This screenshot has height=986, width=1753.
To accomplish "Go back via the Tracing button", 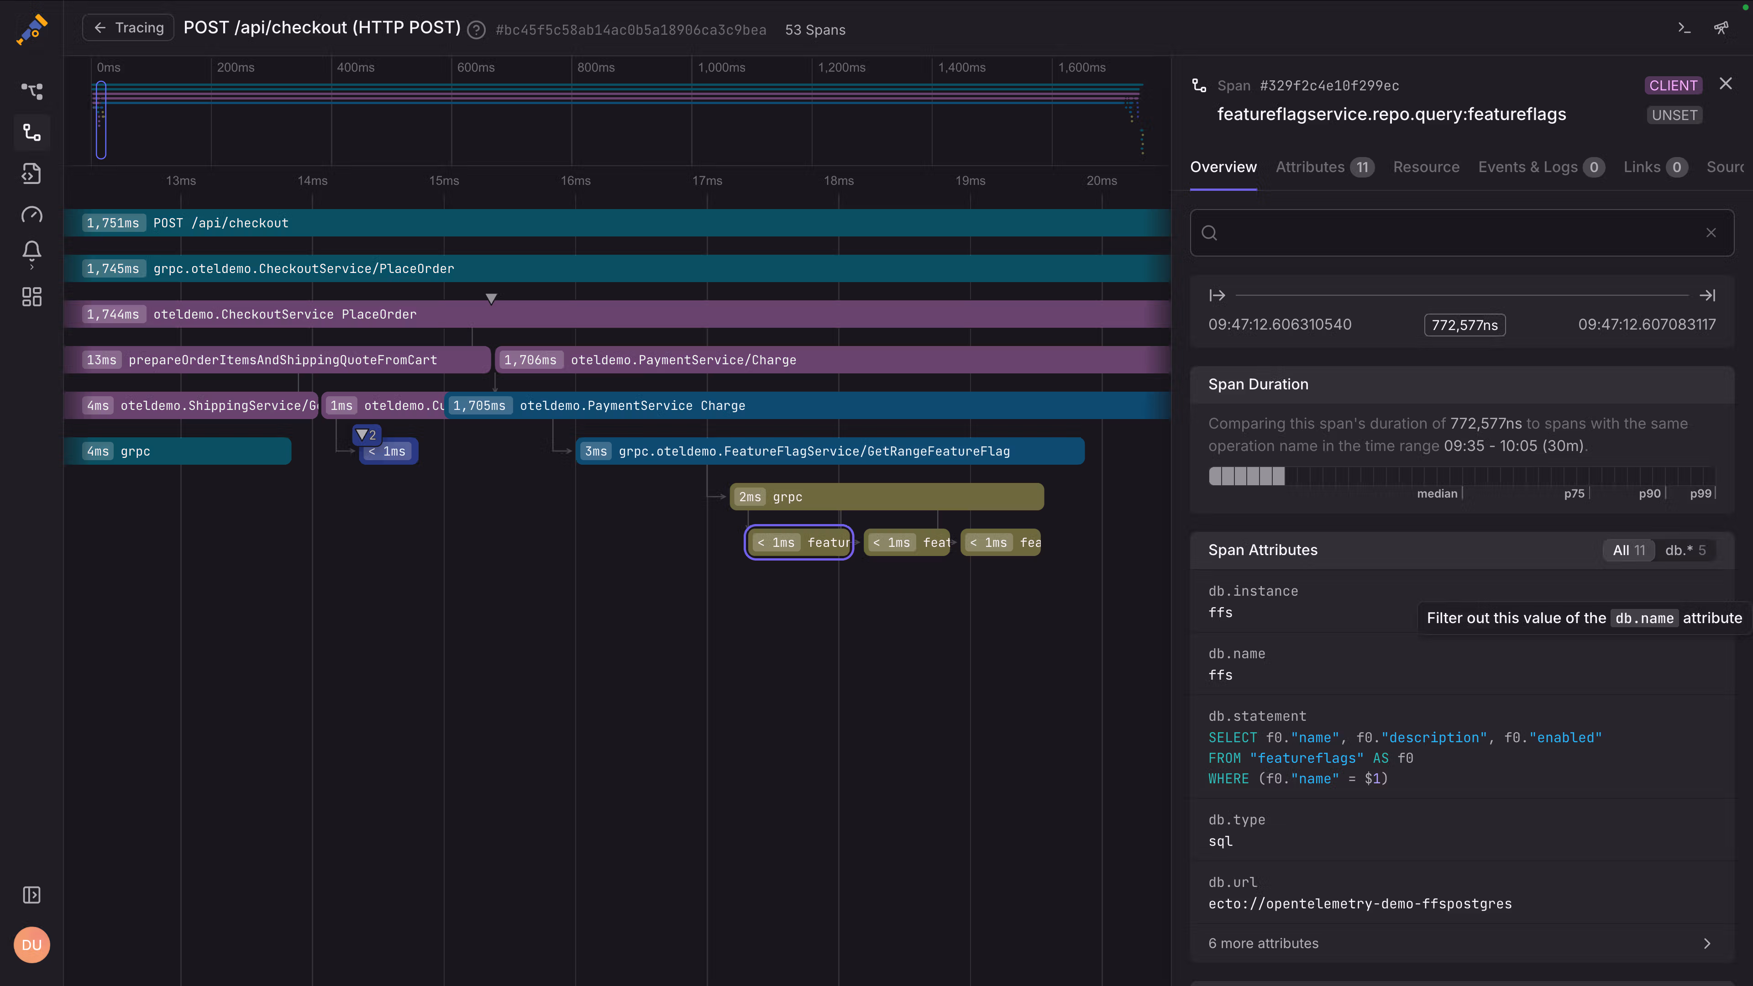I will click(128, 27).
